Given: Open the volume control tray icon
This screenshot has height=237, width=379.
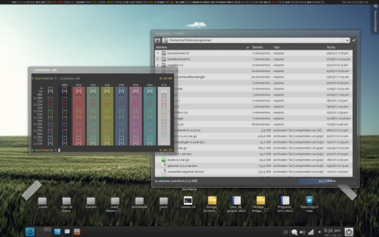Looking at the screenshot, I should tap(303, 233).
